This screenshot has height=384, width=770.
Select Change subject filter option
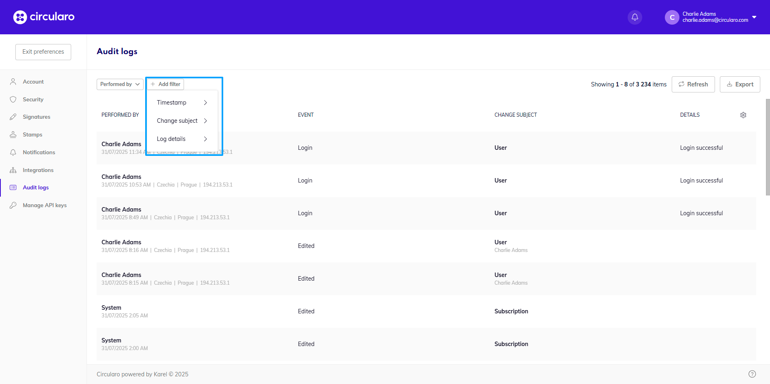(x=182, y=121)
